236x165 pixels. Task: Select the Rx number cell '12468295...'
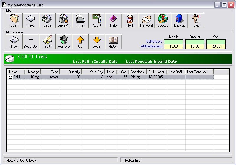(157, 77)
